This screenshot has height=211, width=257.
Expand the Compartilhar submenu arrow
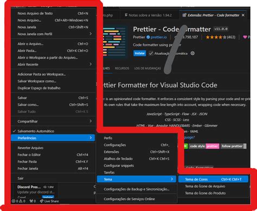pos(91,121)
